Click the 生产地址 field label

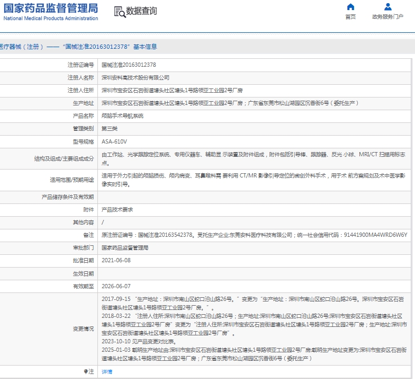(x=84, y=103)
